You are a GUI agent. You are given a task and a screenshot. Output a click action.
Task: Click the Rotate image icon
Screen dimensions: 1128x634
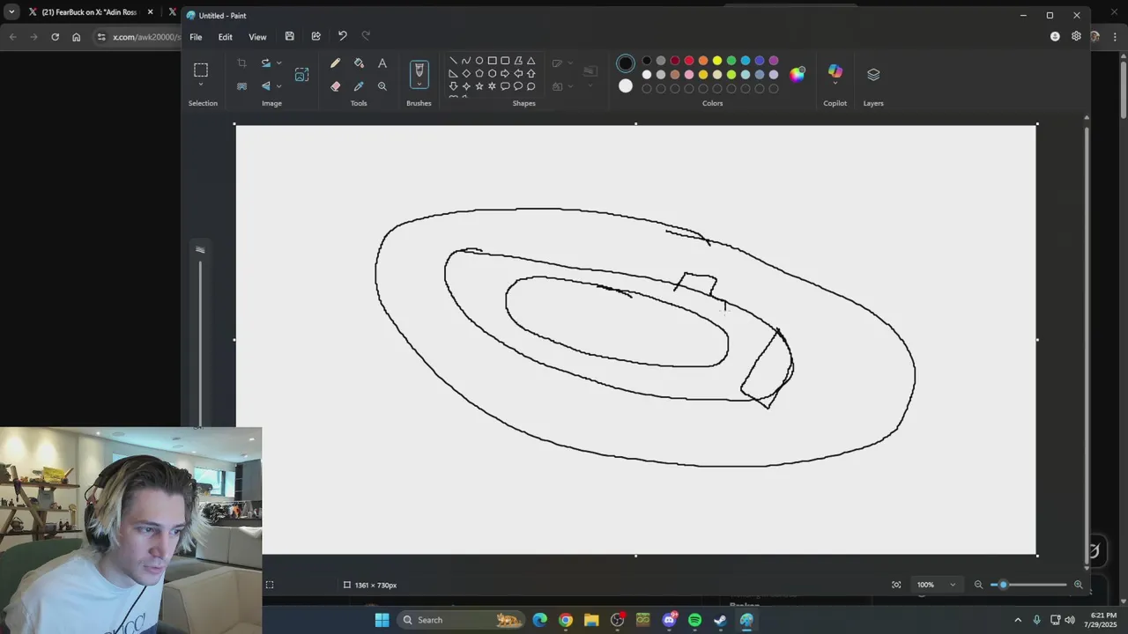(x=266, y=63)
